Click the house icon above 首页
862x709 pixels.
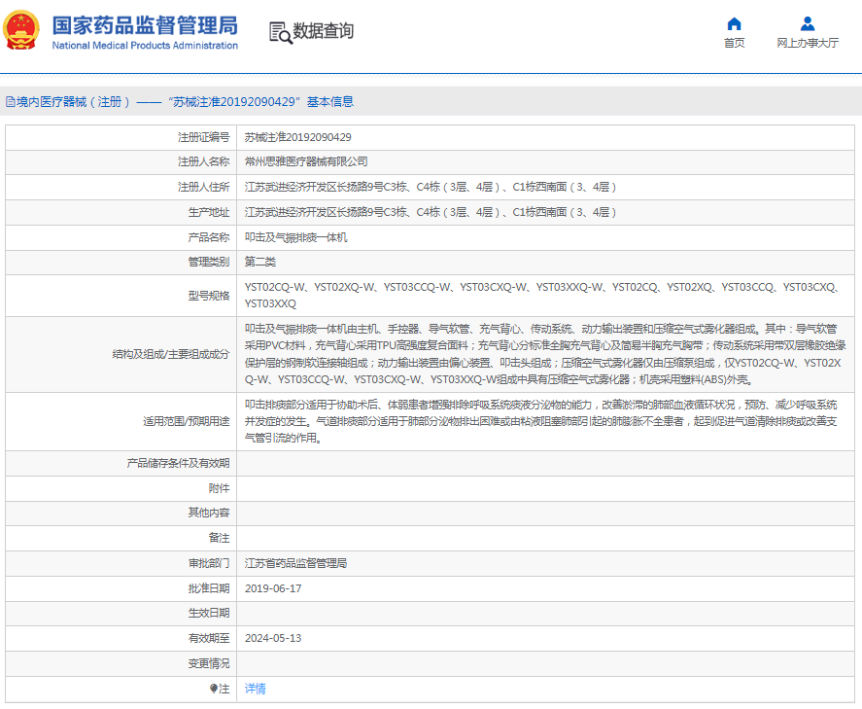point(734,23)
